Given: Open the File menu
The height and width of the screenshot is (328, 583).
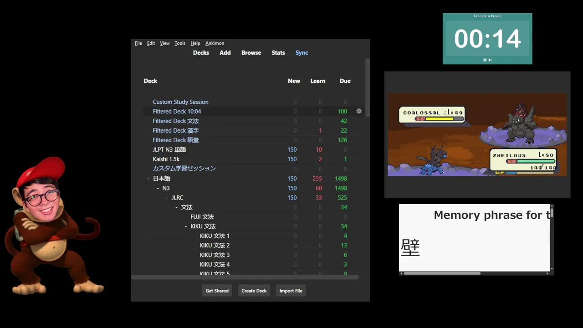Looking at the screenshot, I should coord(138,43).
